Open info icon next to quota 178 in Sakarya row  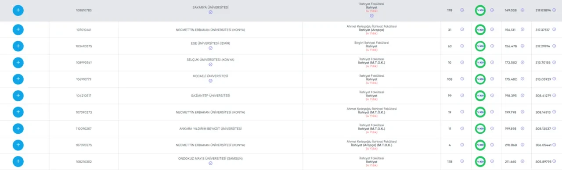[462, 10]
